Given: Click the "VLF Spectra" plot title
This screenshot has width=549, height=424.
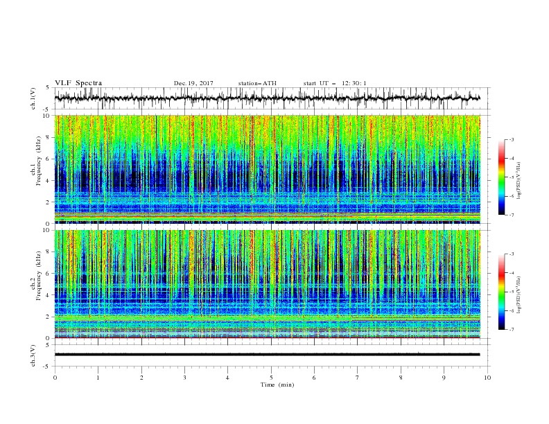Looking at the screenshot, I should pyautogui.click(x=78, y=83).
